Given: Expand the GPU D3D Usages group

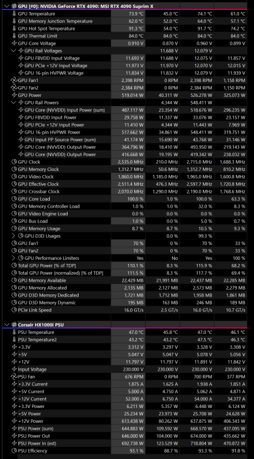Looking at the screenshot, I should 13,236.
